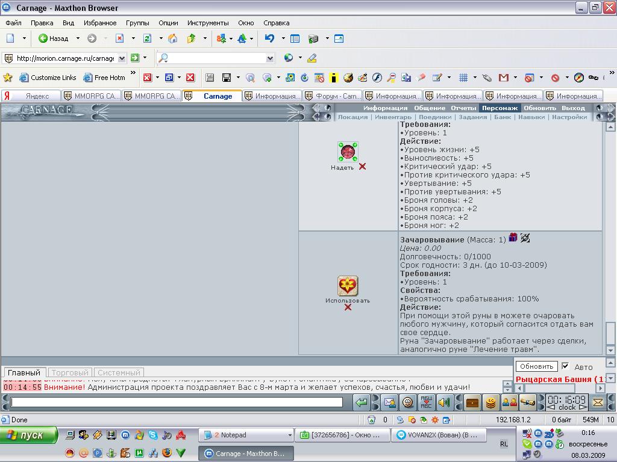The height and width of the screenshot is (462, 617).
Task: Go back with the Назад button
Action: click(x=54, y=38)
